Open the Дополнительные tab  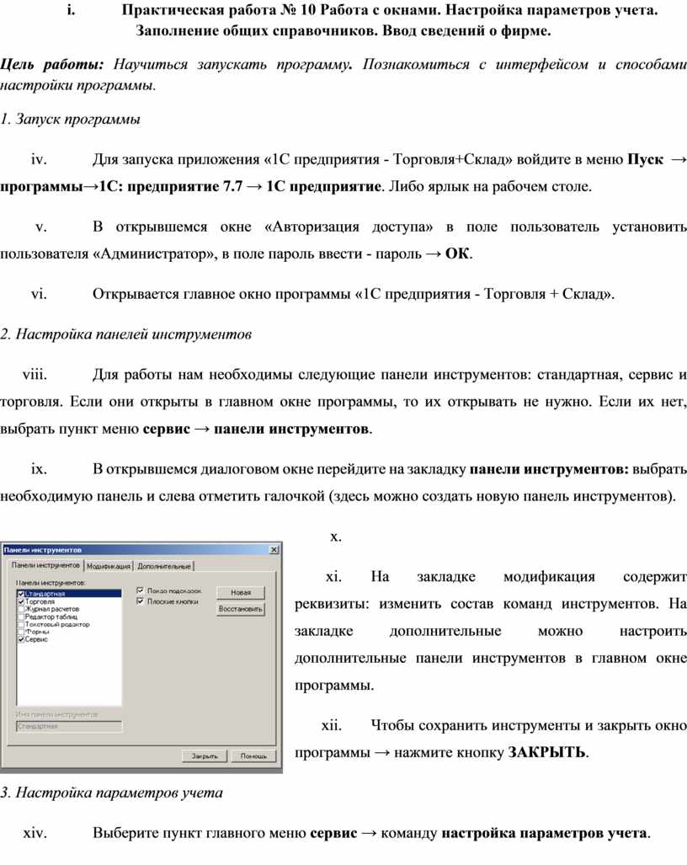164,566
